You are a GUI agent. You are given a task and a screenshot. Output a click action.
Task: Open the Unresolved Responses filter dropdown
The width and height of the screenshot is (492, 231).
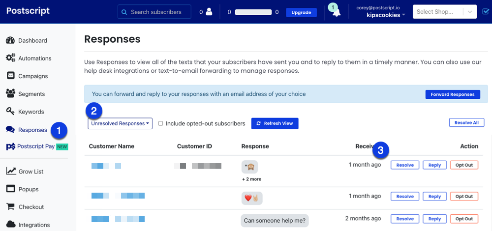coord(120,123)
